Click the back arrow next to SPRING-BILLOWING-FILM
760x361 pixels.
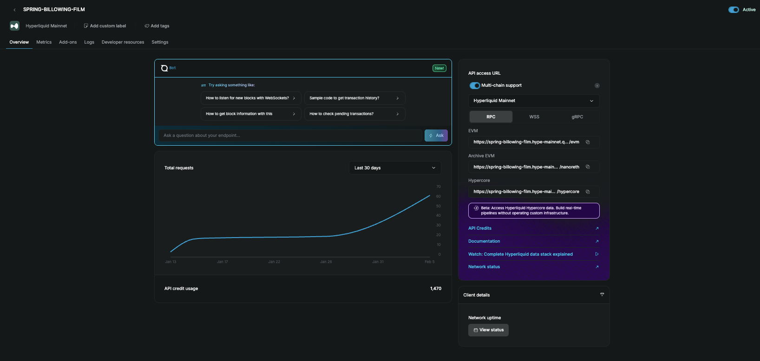(x=14, y=10)
